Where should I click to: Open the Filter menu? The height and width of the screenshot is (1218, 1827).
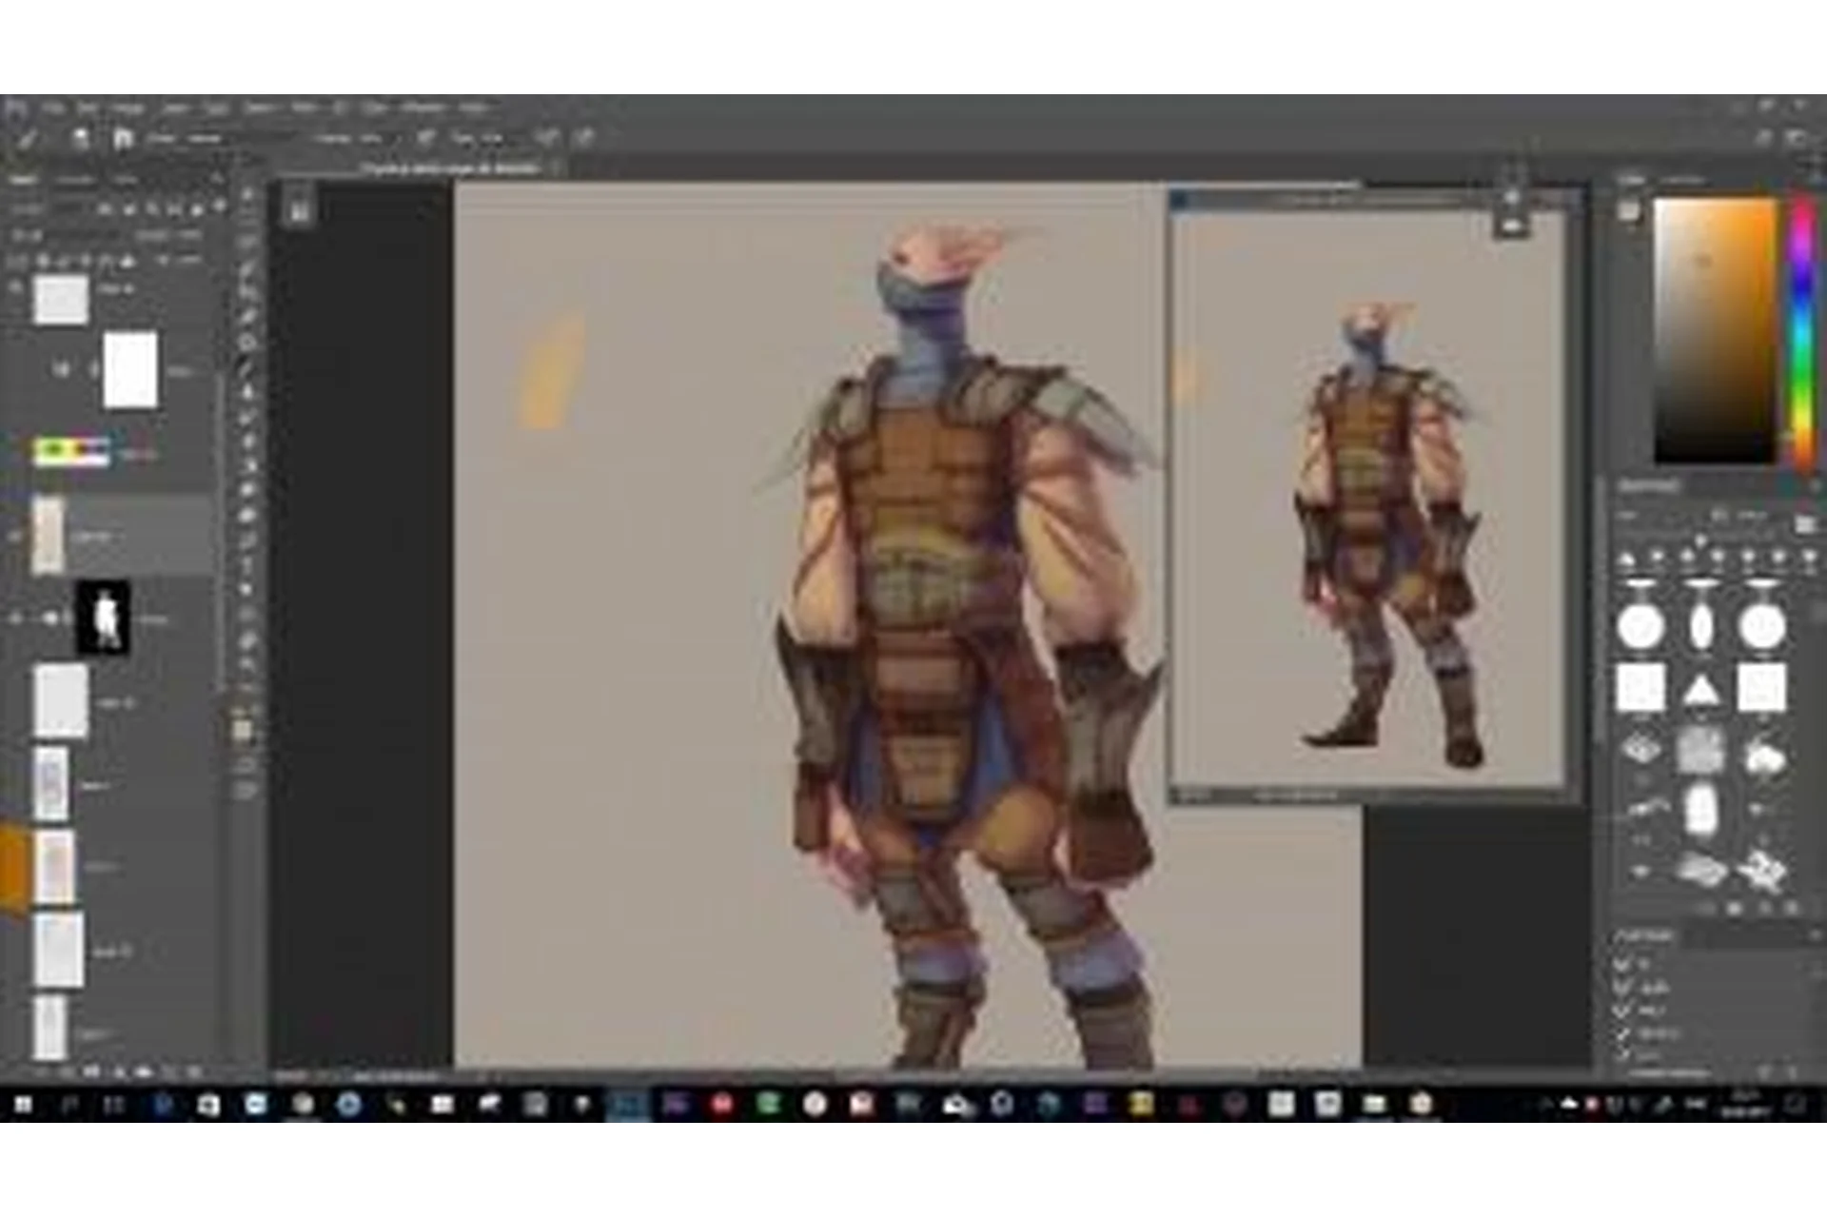[x=303, y=108]
